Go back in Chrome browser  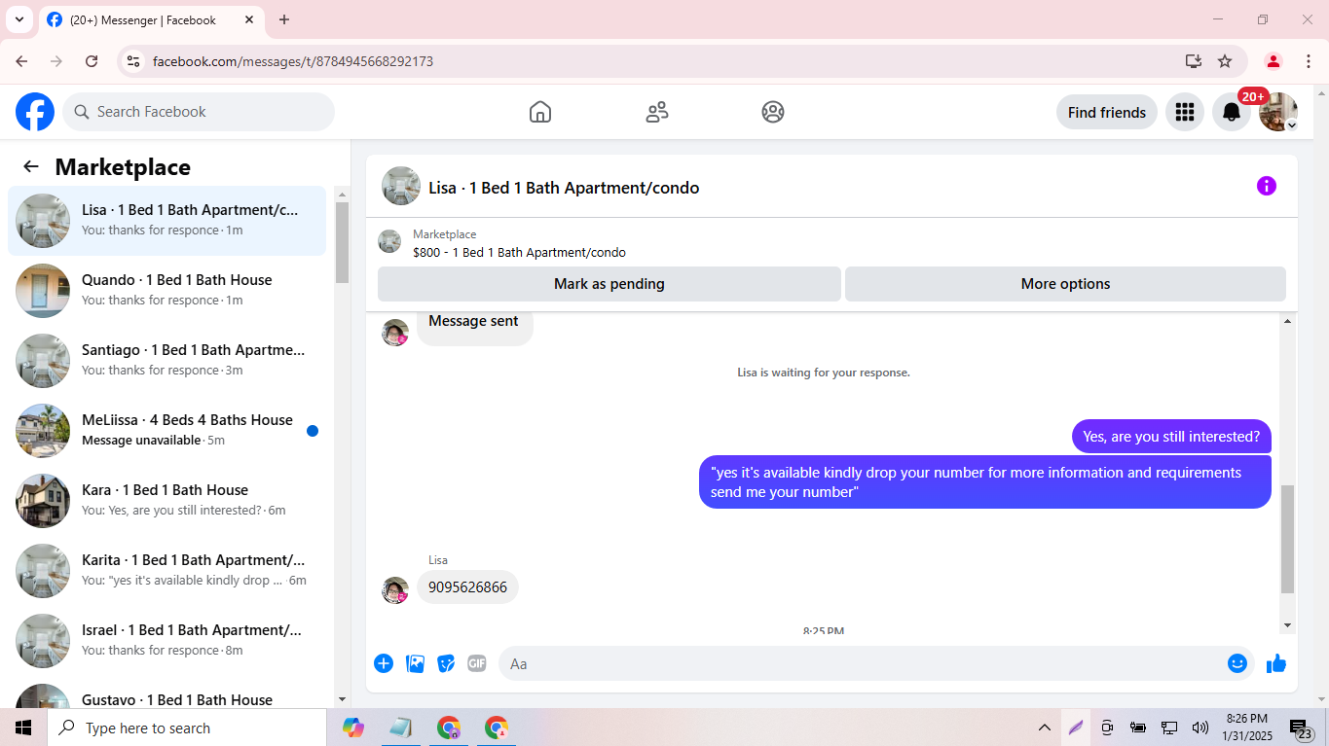tap(21, 61)
